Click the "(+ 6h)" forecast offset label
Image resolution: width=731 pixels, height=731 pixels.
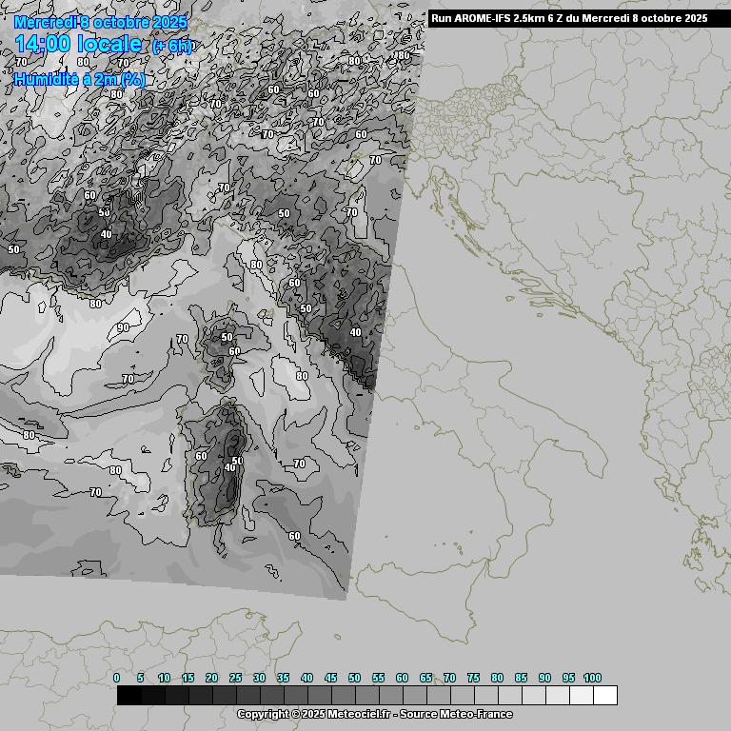point(171,47)
